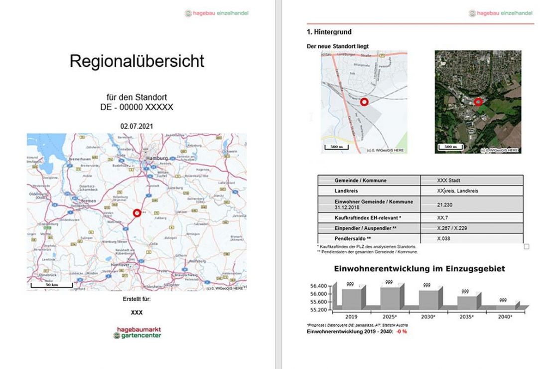Viewport: 553px width, 369px height.
Task: Click the Prognose data source footnote
Action: point(357,325)
